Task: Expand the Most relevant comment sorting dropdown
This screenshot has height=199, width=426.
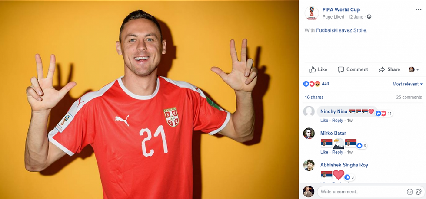Action: (408, 84)
